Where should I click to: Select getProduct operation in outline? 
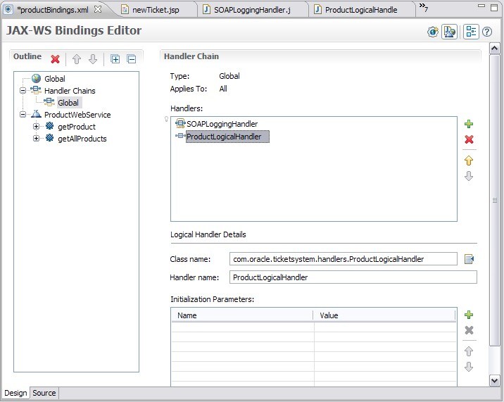point(77,127)
